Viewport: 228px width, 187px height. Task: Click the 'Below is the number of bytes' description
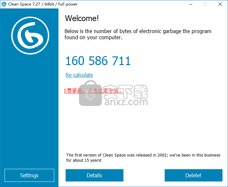(138, 34)
